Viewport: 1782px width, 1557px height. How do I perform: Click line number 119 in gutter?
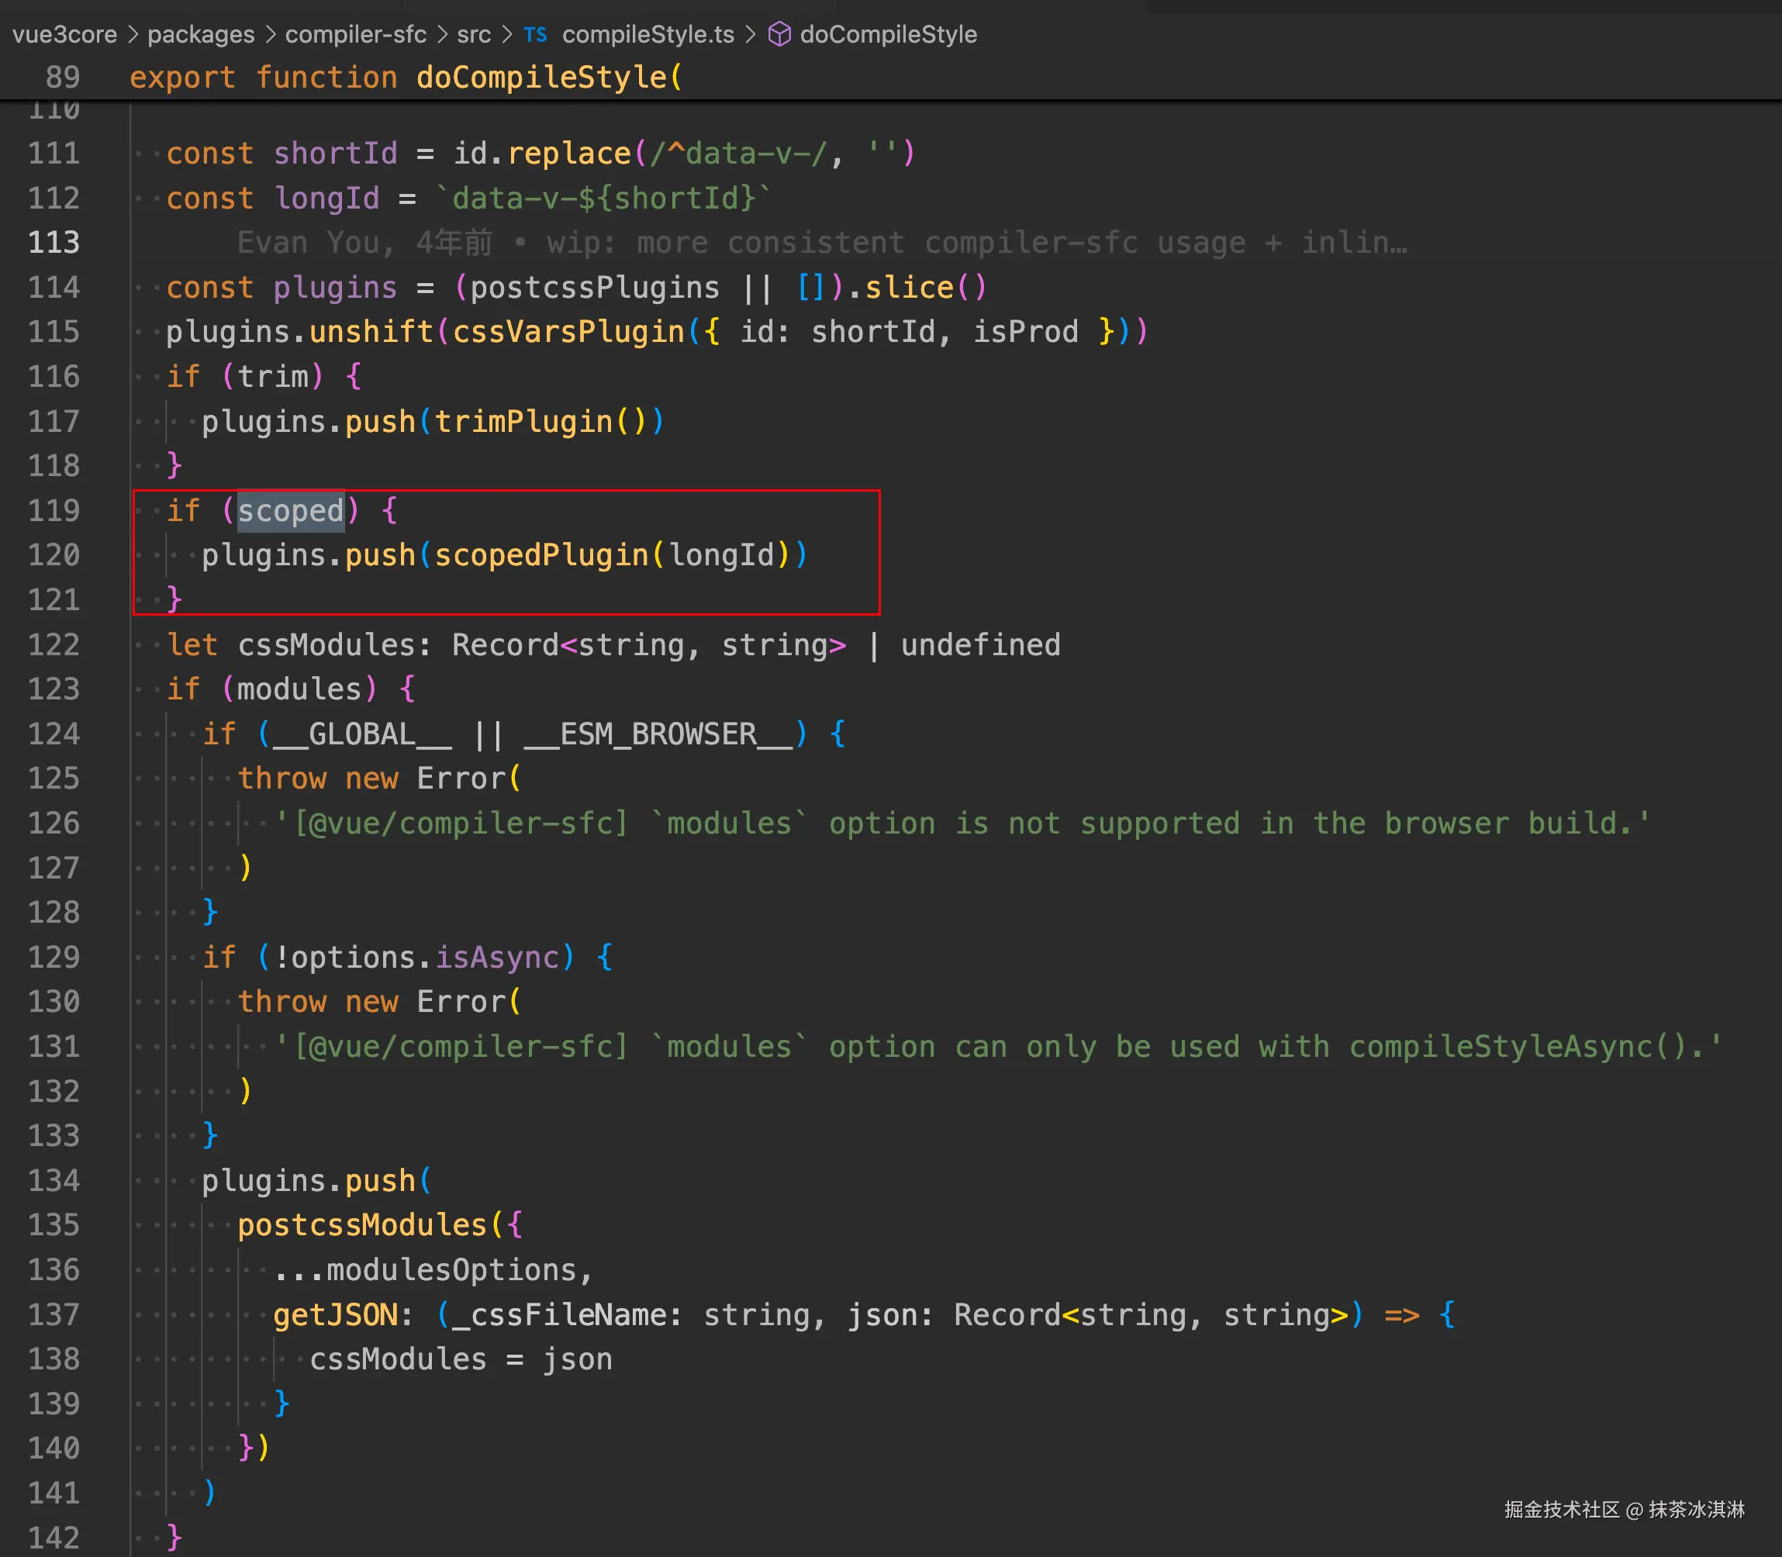(x=54, y=510)
